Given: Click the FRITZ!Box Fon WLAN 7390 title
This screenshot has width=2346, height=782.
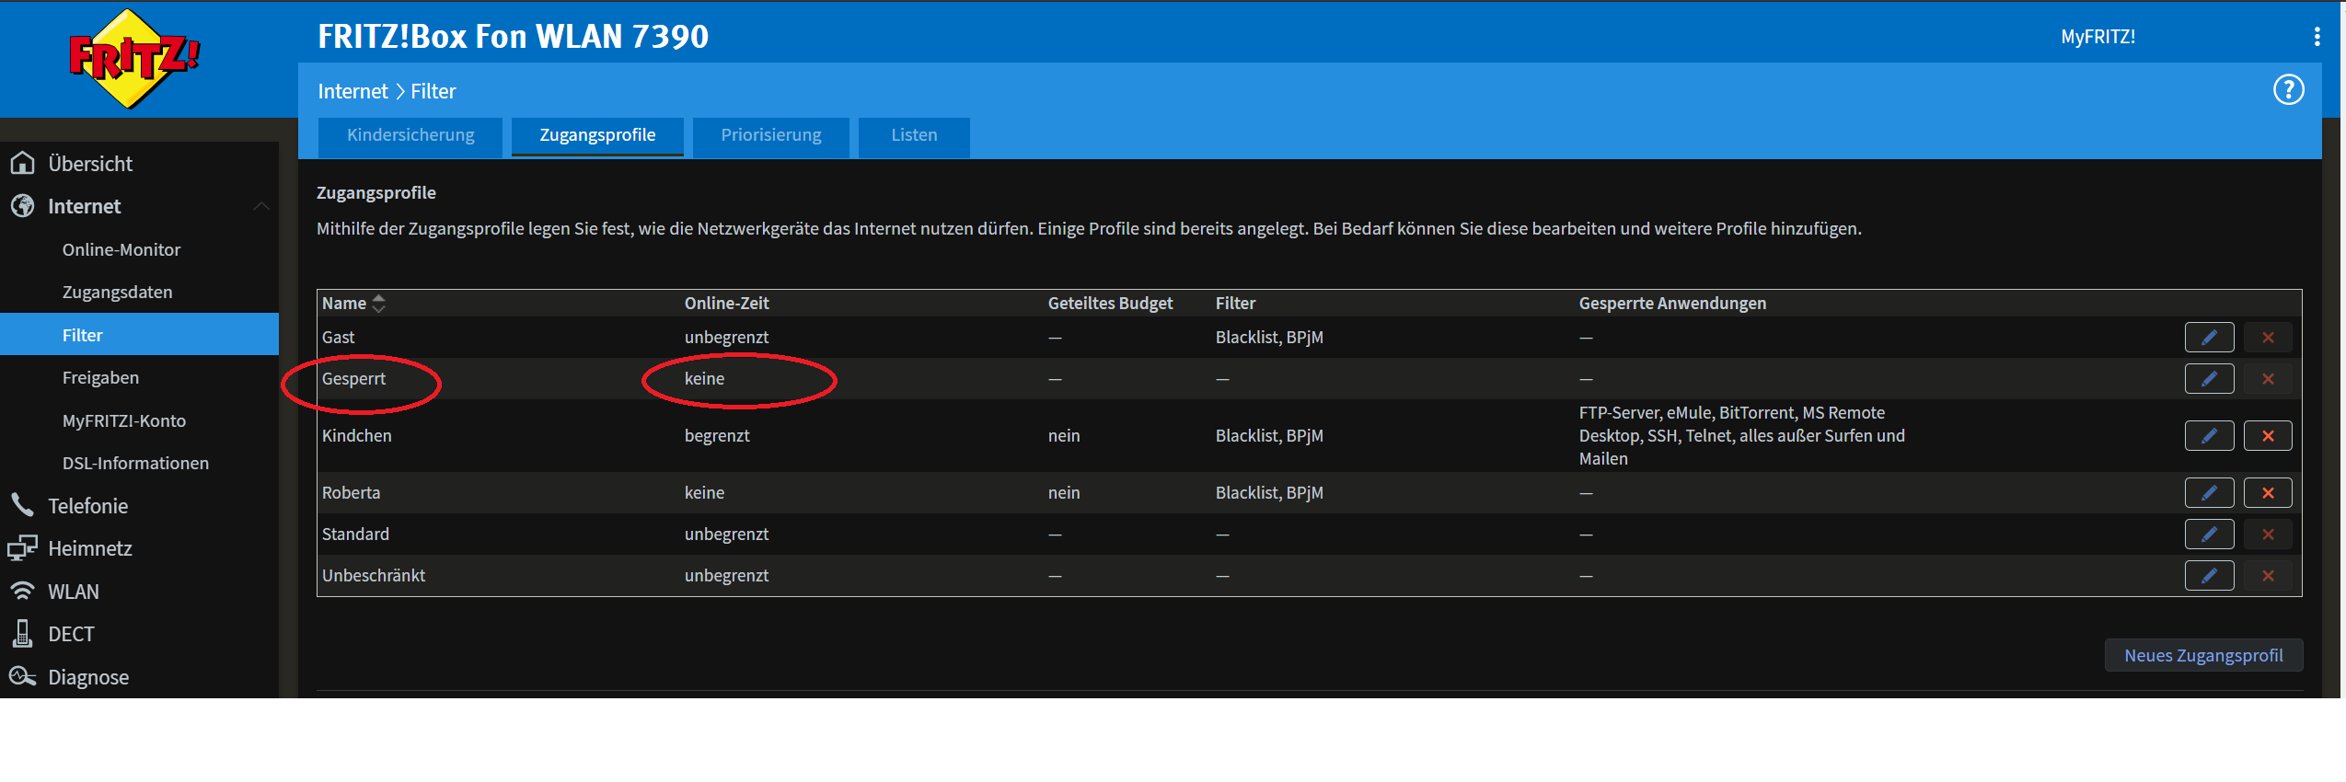Looking at the screenshot, I should click(513, 37).
